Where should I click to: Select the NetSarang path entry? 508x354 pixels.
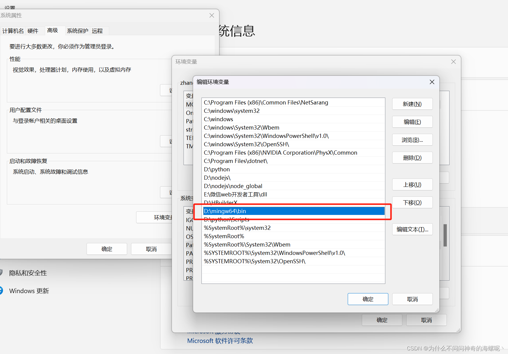tap(293, 102)
